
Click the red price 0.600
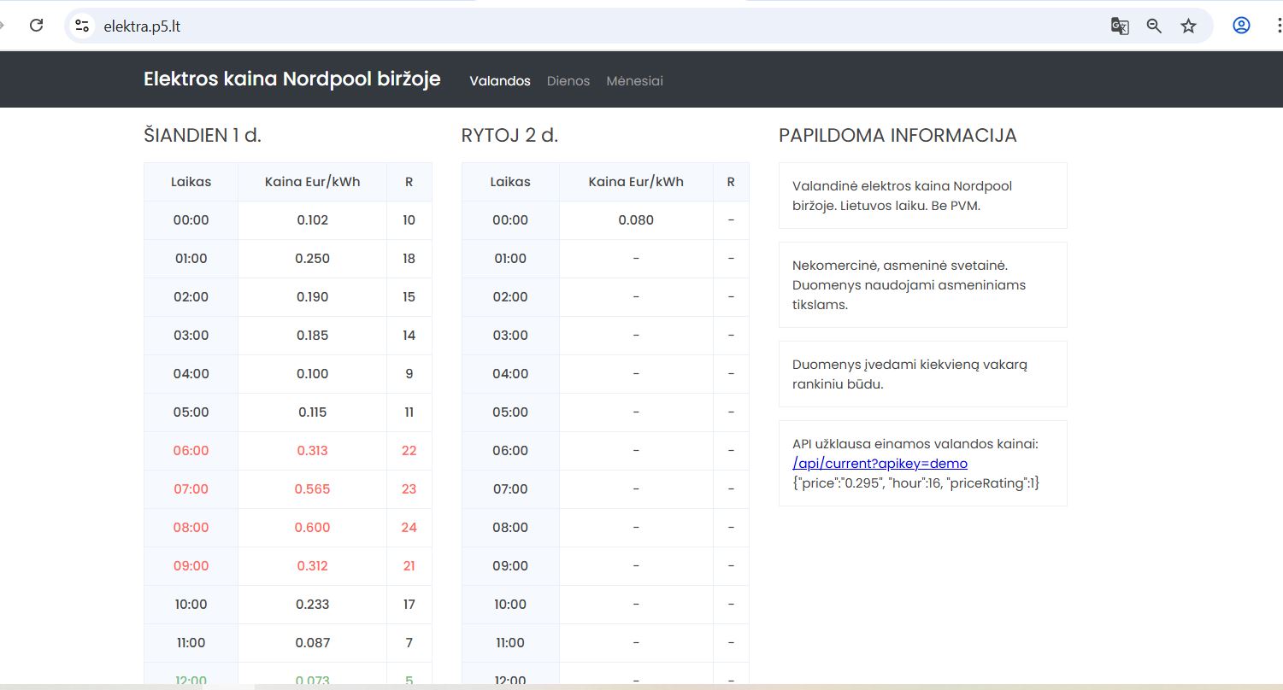(312, 528)
